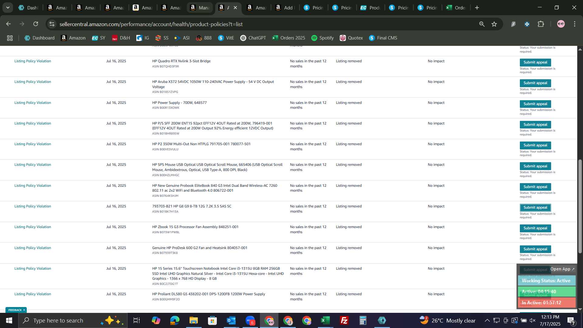The height and width of the screenshot is (328, 583).
Task: Bookmark this page with star icon
Action: pos(494,24)
